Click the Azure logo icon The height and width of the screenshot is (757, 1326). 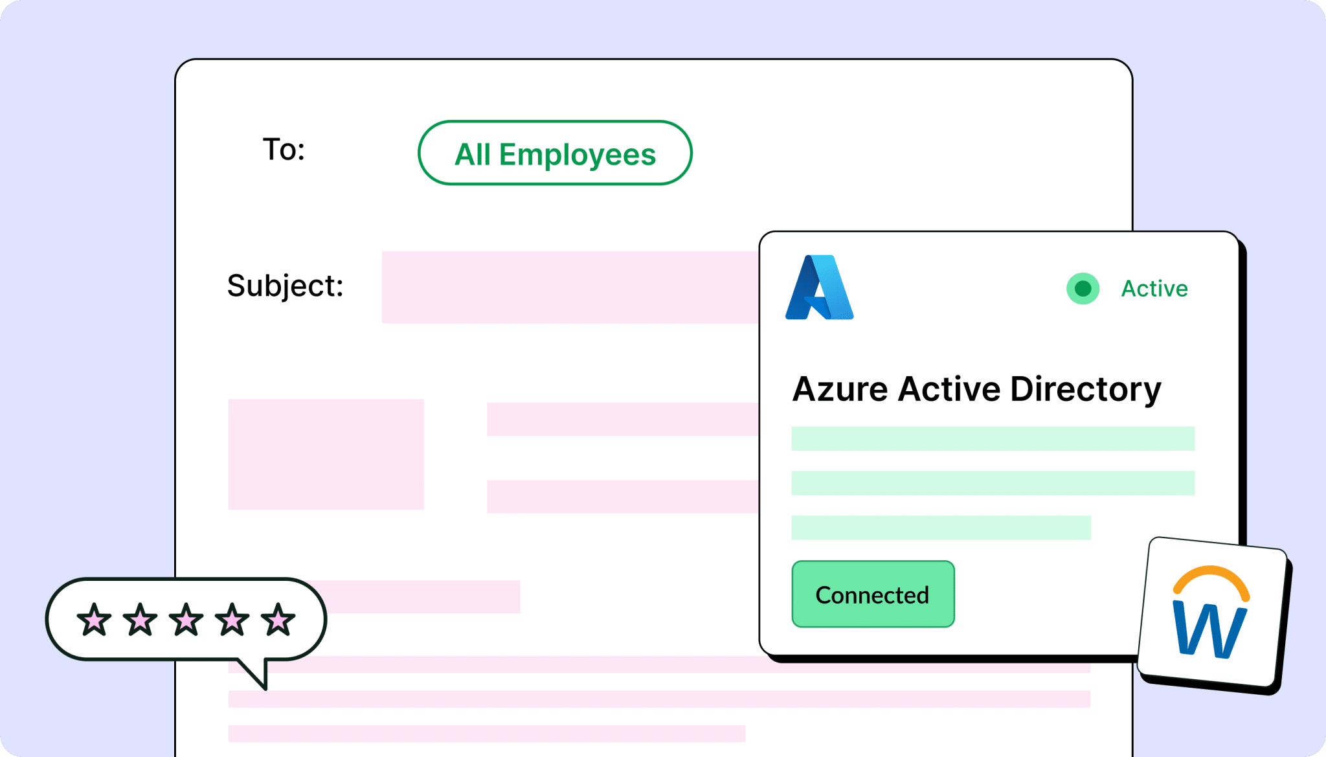(819, 287)
